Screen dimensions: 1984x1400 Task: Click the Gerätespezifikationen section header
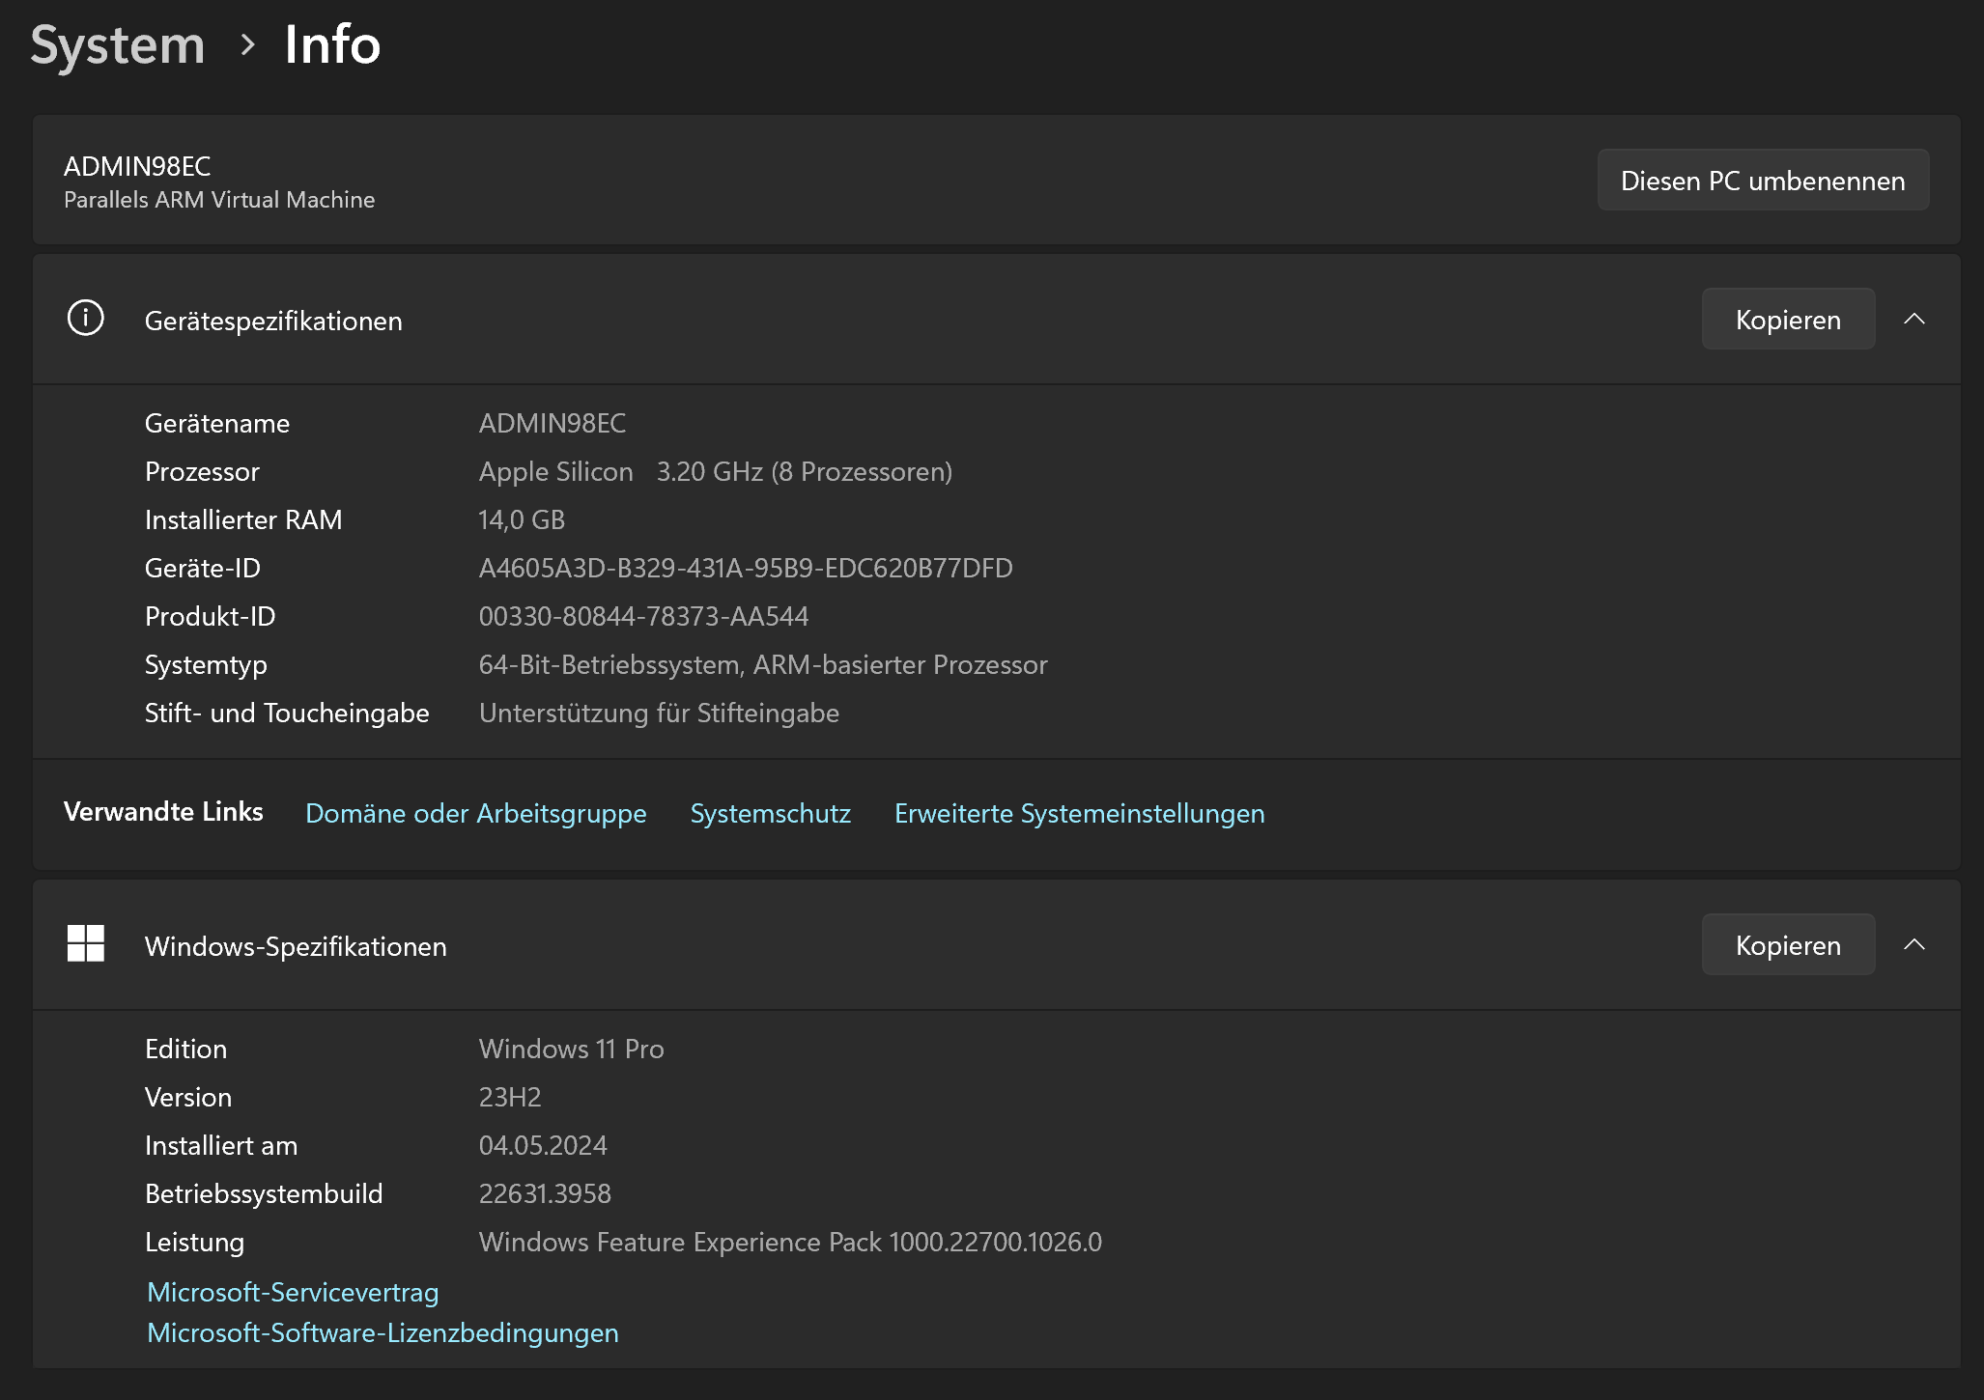(x=997, y=320)
